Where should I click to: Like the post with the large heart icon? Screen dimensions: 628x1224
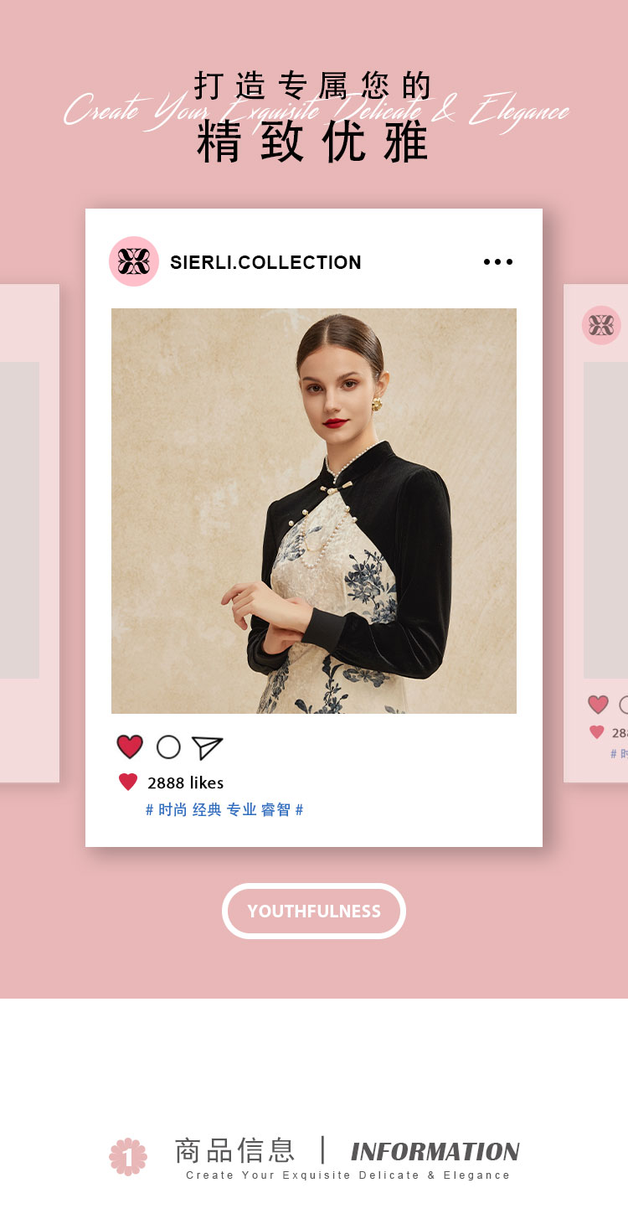130,746
